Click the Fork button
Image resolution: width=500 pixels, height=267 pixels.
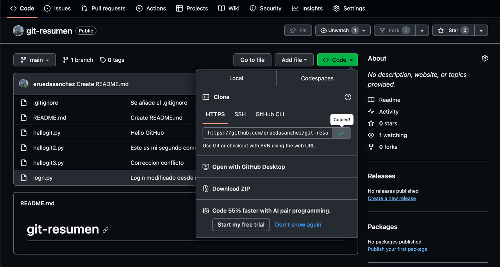(394, 30)
